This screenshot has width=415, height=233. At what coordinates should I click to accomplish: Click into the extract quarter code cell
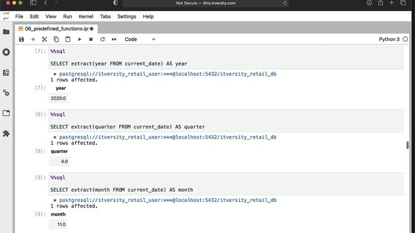[226, 121]
